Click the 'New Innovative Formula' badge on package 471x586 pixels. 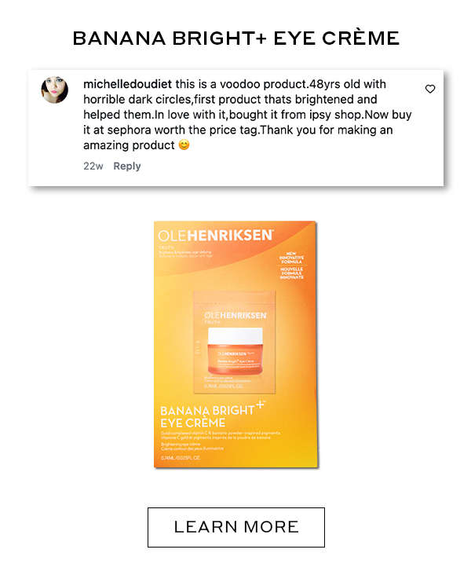[x=291, y=258]
